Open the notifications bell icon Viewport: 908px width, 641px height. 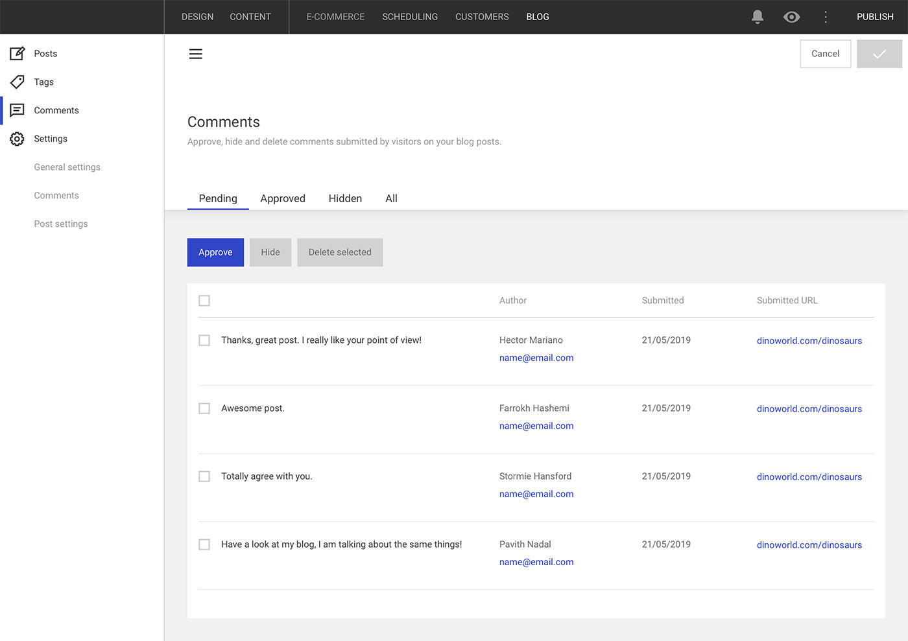tap(757, 17)
